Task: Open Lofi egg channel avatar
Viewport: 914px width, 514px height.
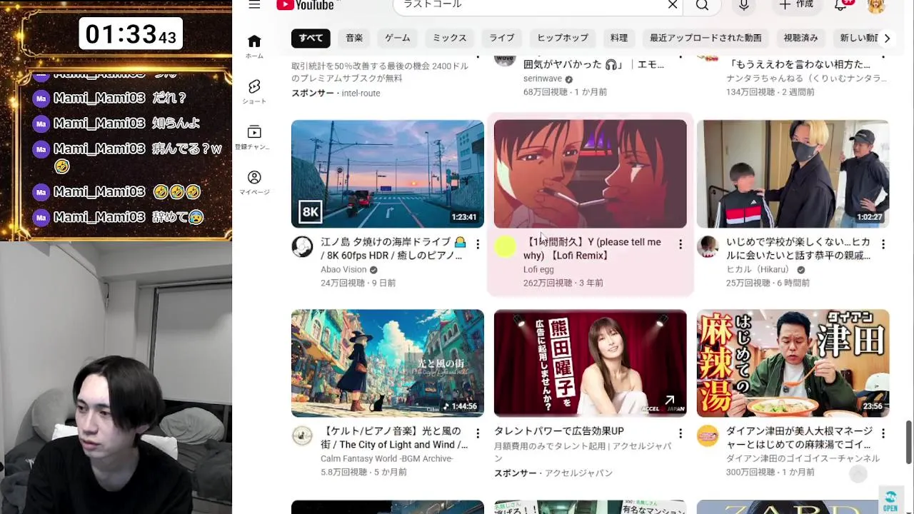Action: (505, 247)
